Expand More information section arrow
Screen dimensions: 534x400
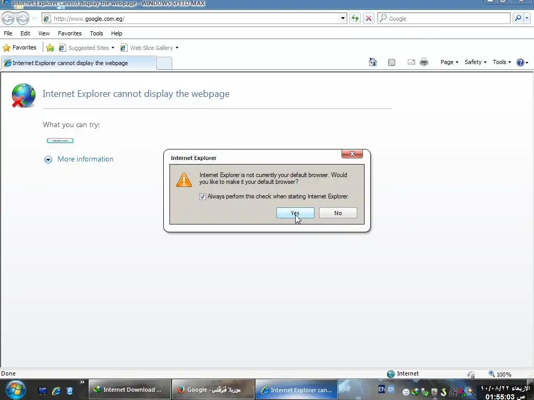[x=48, y=159]
